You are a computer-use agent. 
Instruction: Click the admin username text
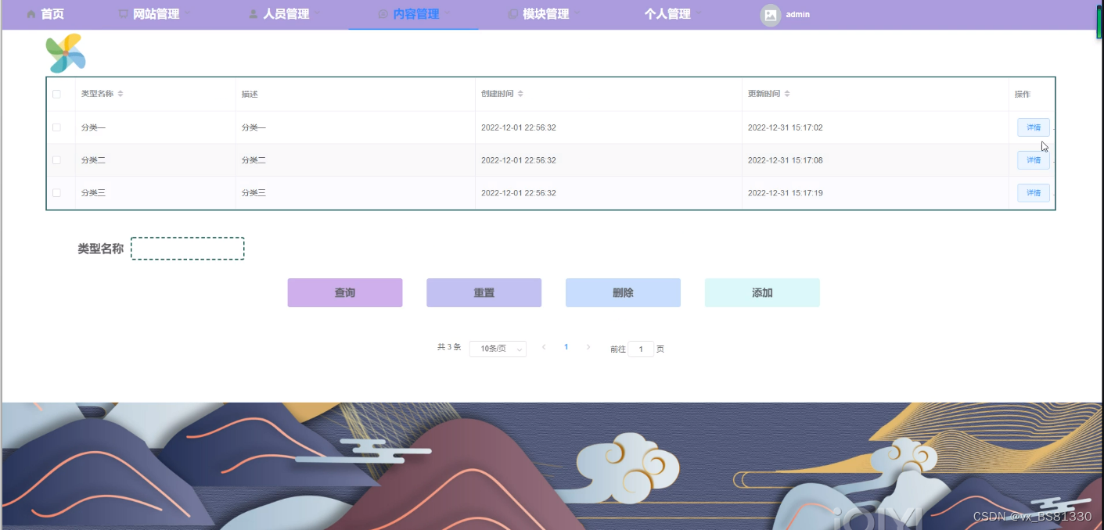(x=798, y=14)
